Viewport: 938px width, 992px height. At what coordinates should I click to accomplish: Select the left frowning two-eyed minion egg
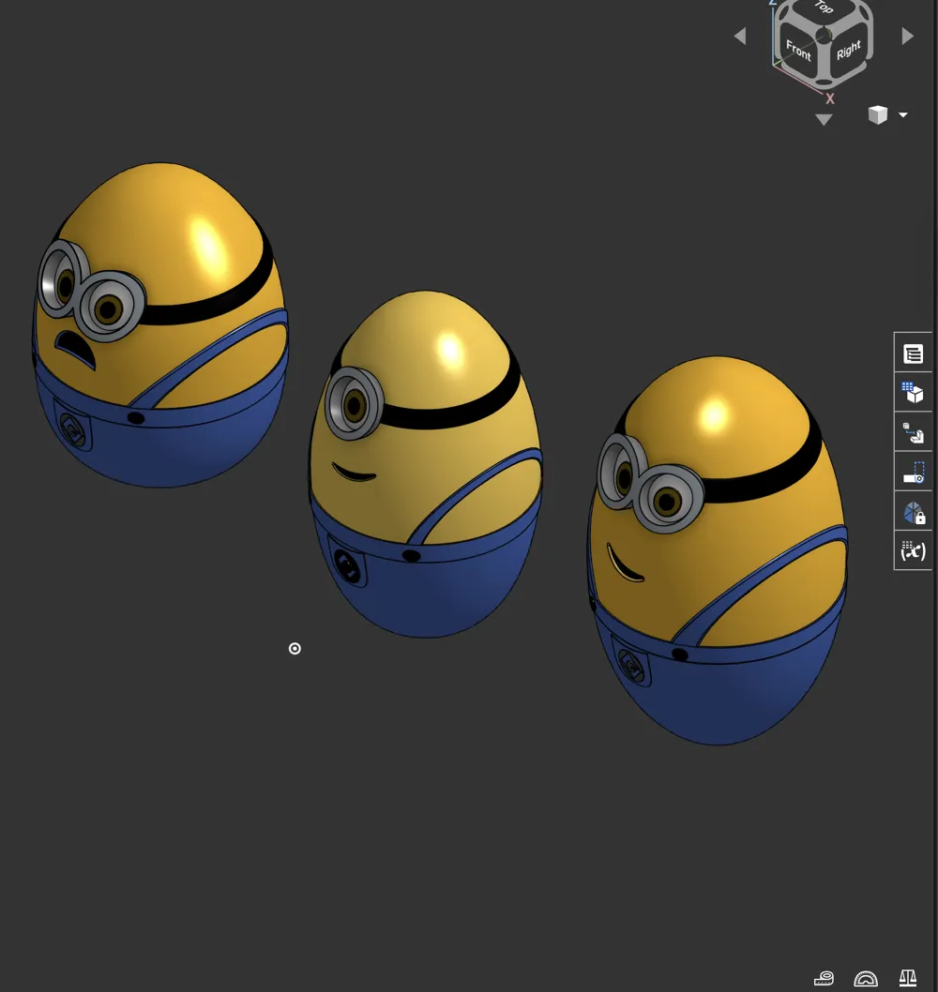[x=159, y=325]
